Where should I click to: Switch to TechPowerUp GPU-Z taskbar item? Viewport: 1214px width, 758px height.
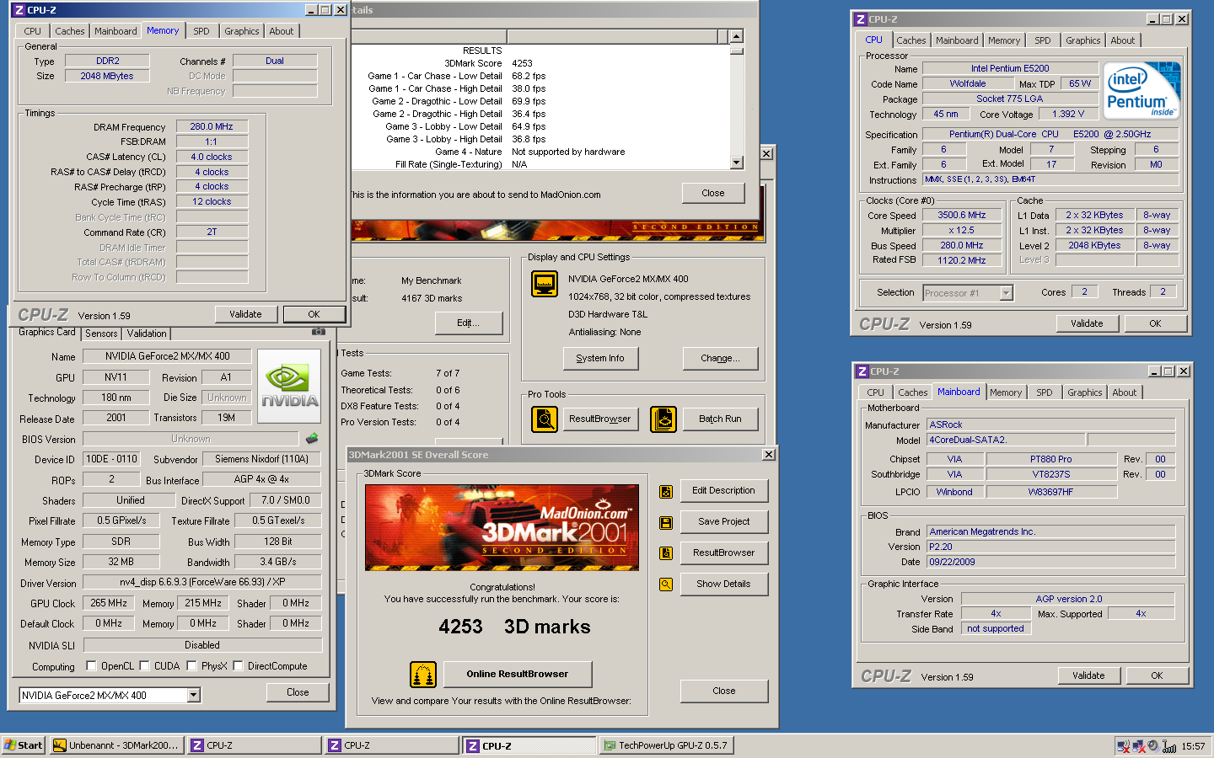coord(666,745)
